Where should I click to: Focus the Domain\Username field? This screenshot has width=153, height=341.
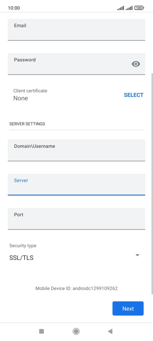click(x=76, y=150)
